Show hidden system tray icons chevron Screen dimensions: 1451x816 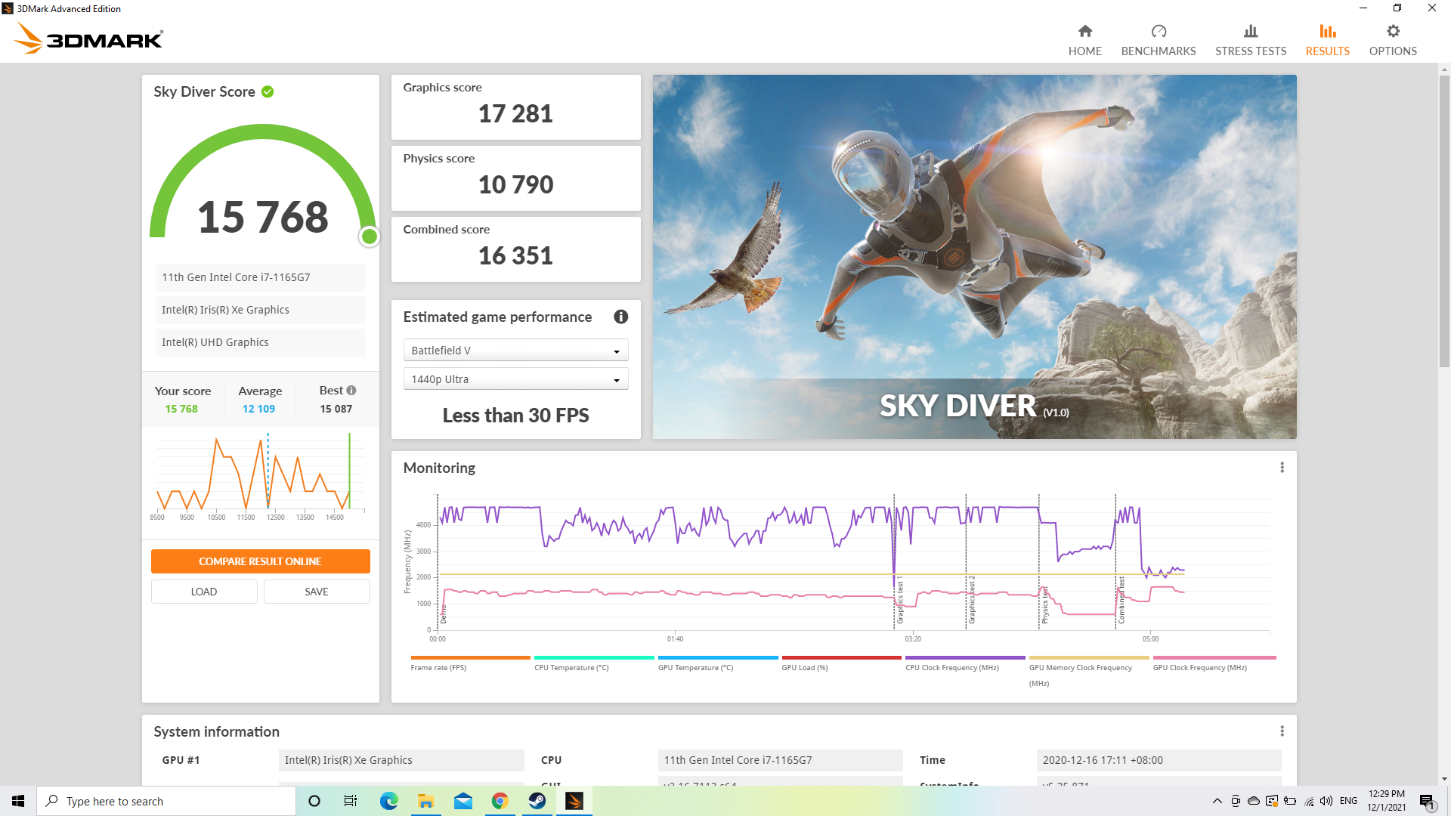tap(1217, 801)
